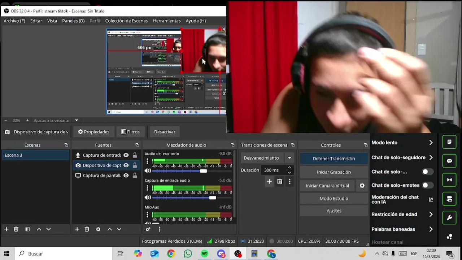Add a new scene plus icon
Viewport: 462px width, 260px height.
pos(6,229)
